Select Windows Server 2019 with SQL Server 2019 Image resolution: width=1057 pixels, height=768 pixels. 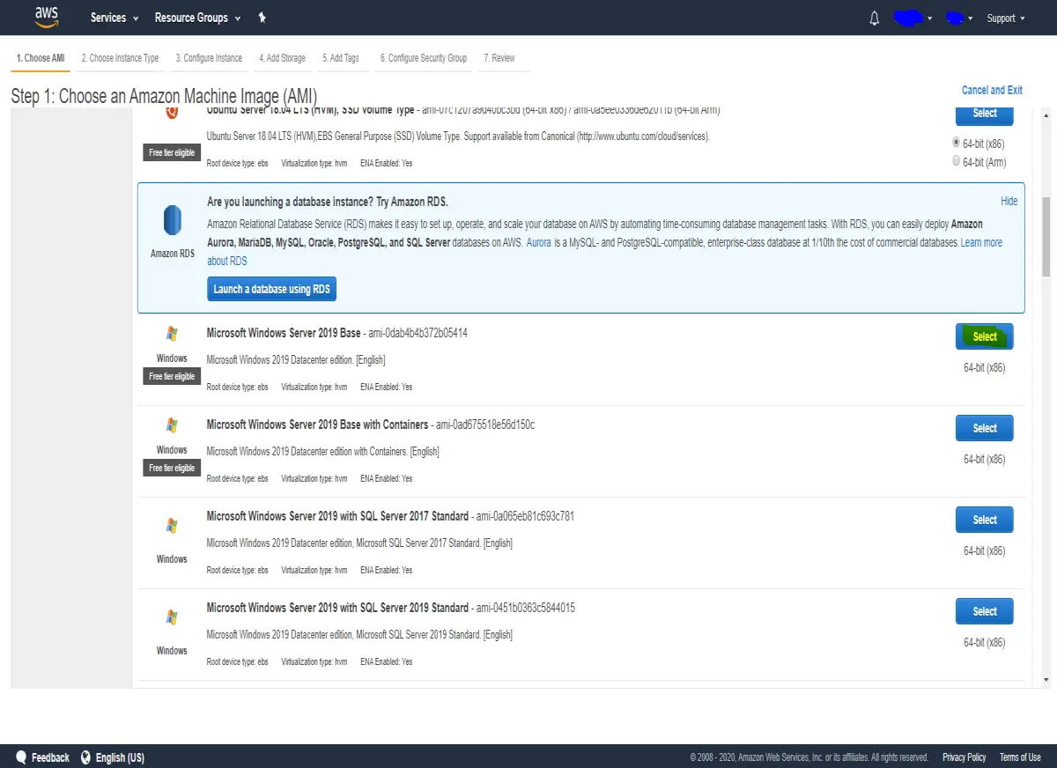point(985,611)
